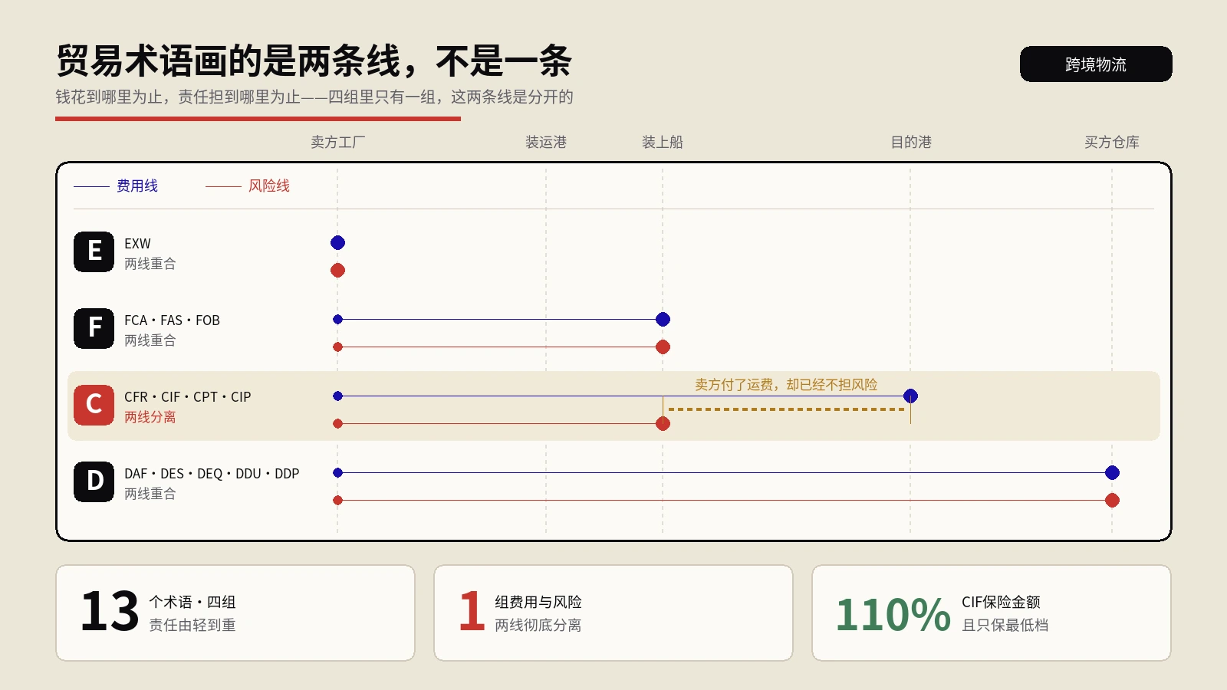Click the 费用线 legend label
1227x690 pixels.
pos(137,186)
